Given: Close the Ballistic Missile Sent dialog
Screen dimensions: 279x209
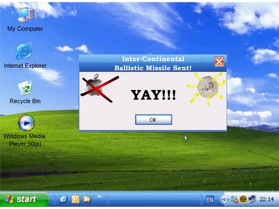Looking at the screenshot, I should pyautogui.click(x=219, y=62).
